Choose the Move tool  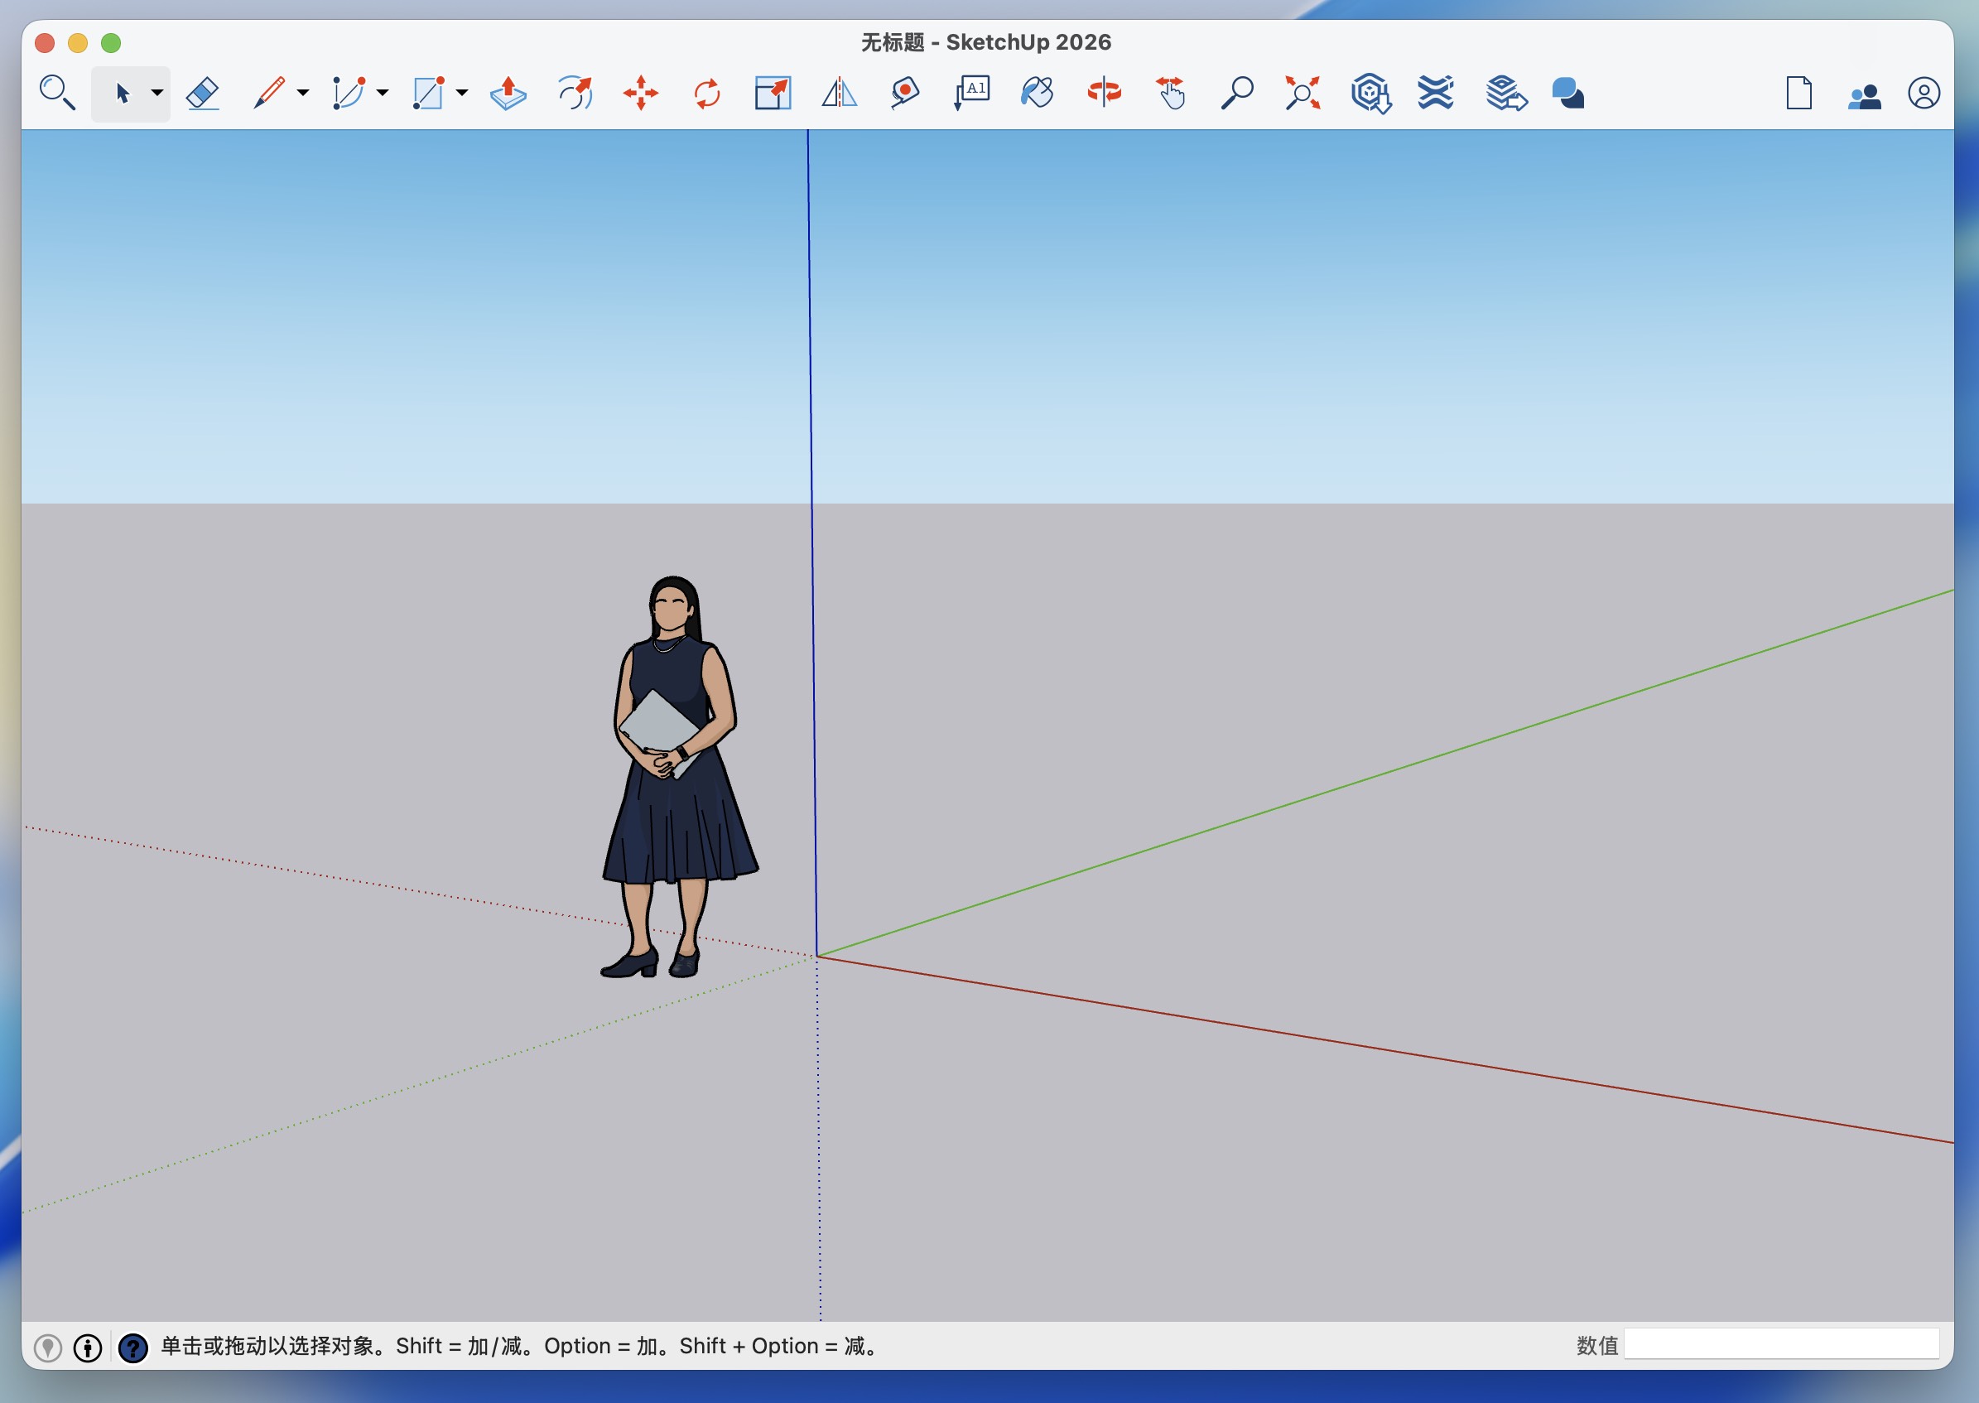(640, 94)
